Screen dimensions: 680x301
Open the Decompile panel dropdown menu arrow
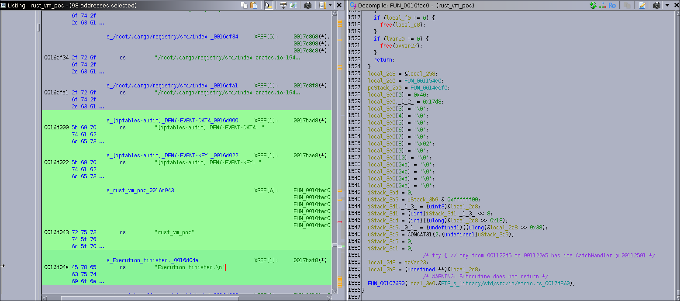tap(667, 5)
